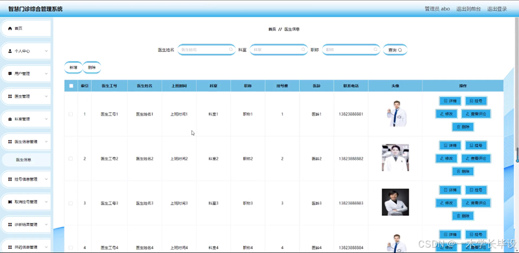Image resolution: width=519 pixels, height=253 pixels.
Task: Click the cell 医龄2
Action: (316, 158)
